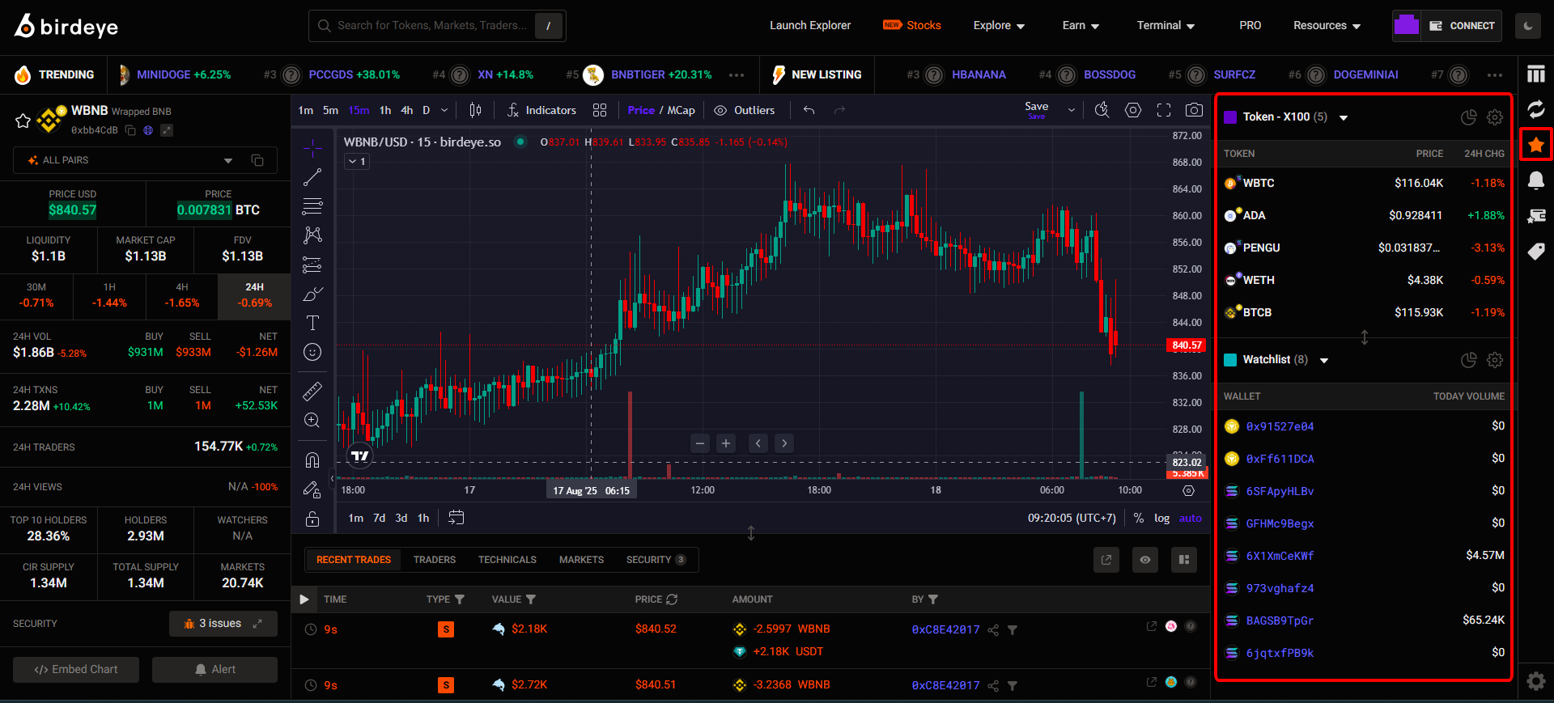Select the pattern drawing tool
Screen dimensions: 1554x703
point(312,235)
